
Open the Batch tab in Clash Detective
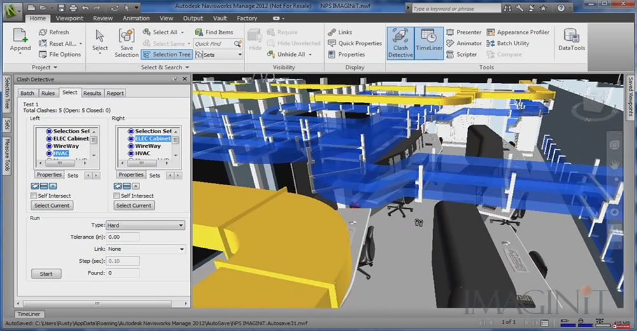point(27,93)
